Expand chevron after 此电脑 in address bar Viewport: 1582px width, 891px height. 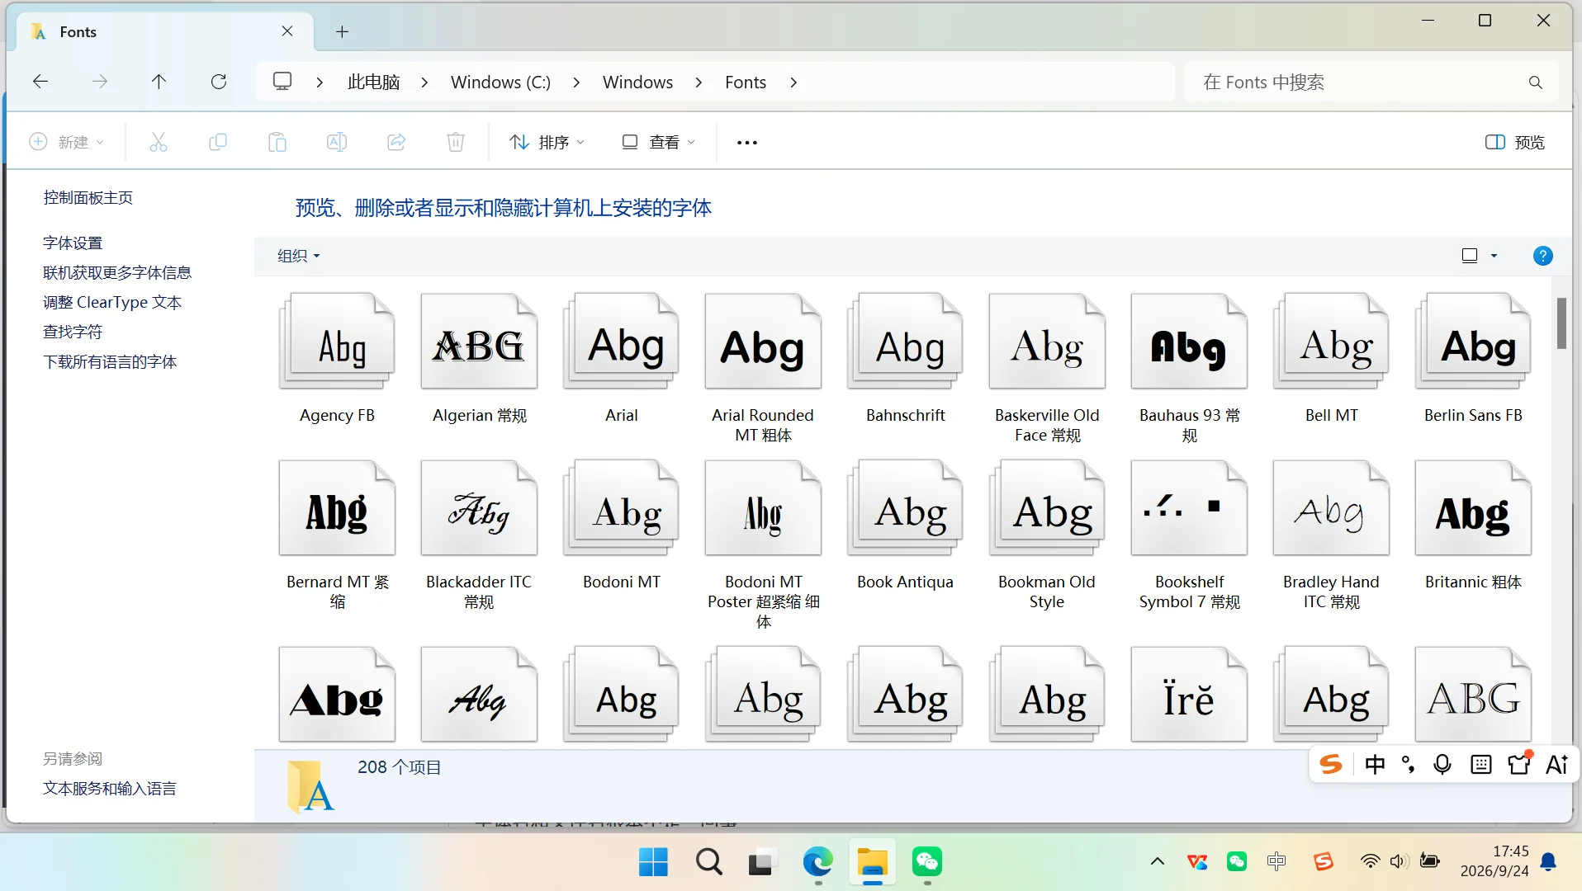point(424,82)
